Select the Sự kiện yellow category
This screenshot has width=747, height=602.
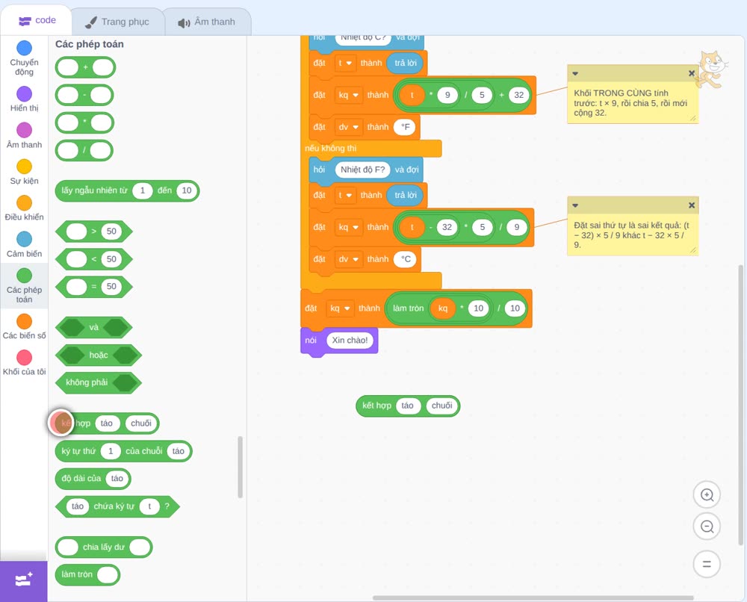25,167
